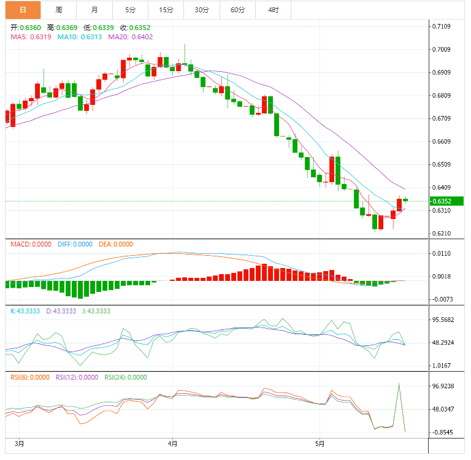Click the 0.6310 price axis label
471x460 pixels.
pos(442,210)
